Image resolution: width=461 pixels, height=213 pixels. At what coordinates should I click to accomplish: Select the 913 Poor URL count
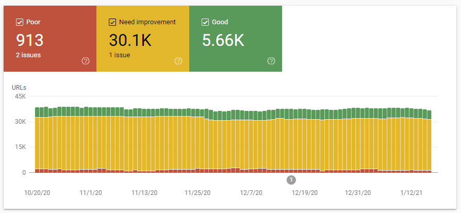pos(29,40)
